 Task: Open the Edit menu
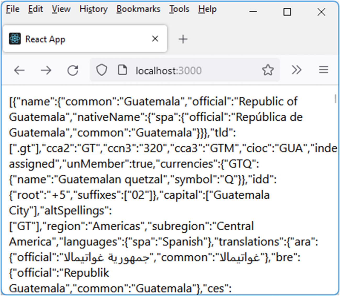(35, 9)
